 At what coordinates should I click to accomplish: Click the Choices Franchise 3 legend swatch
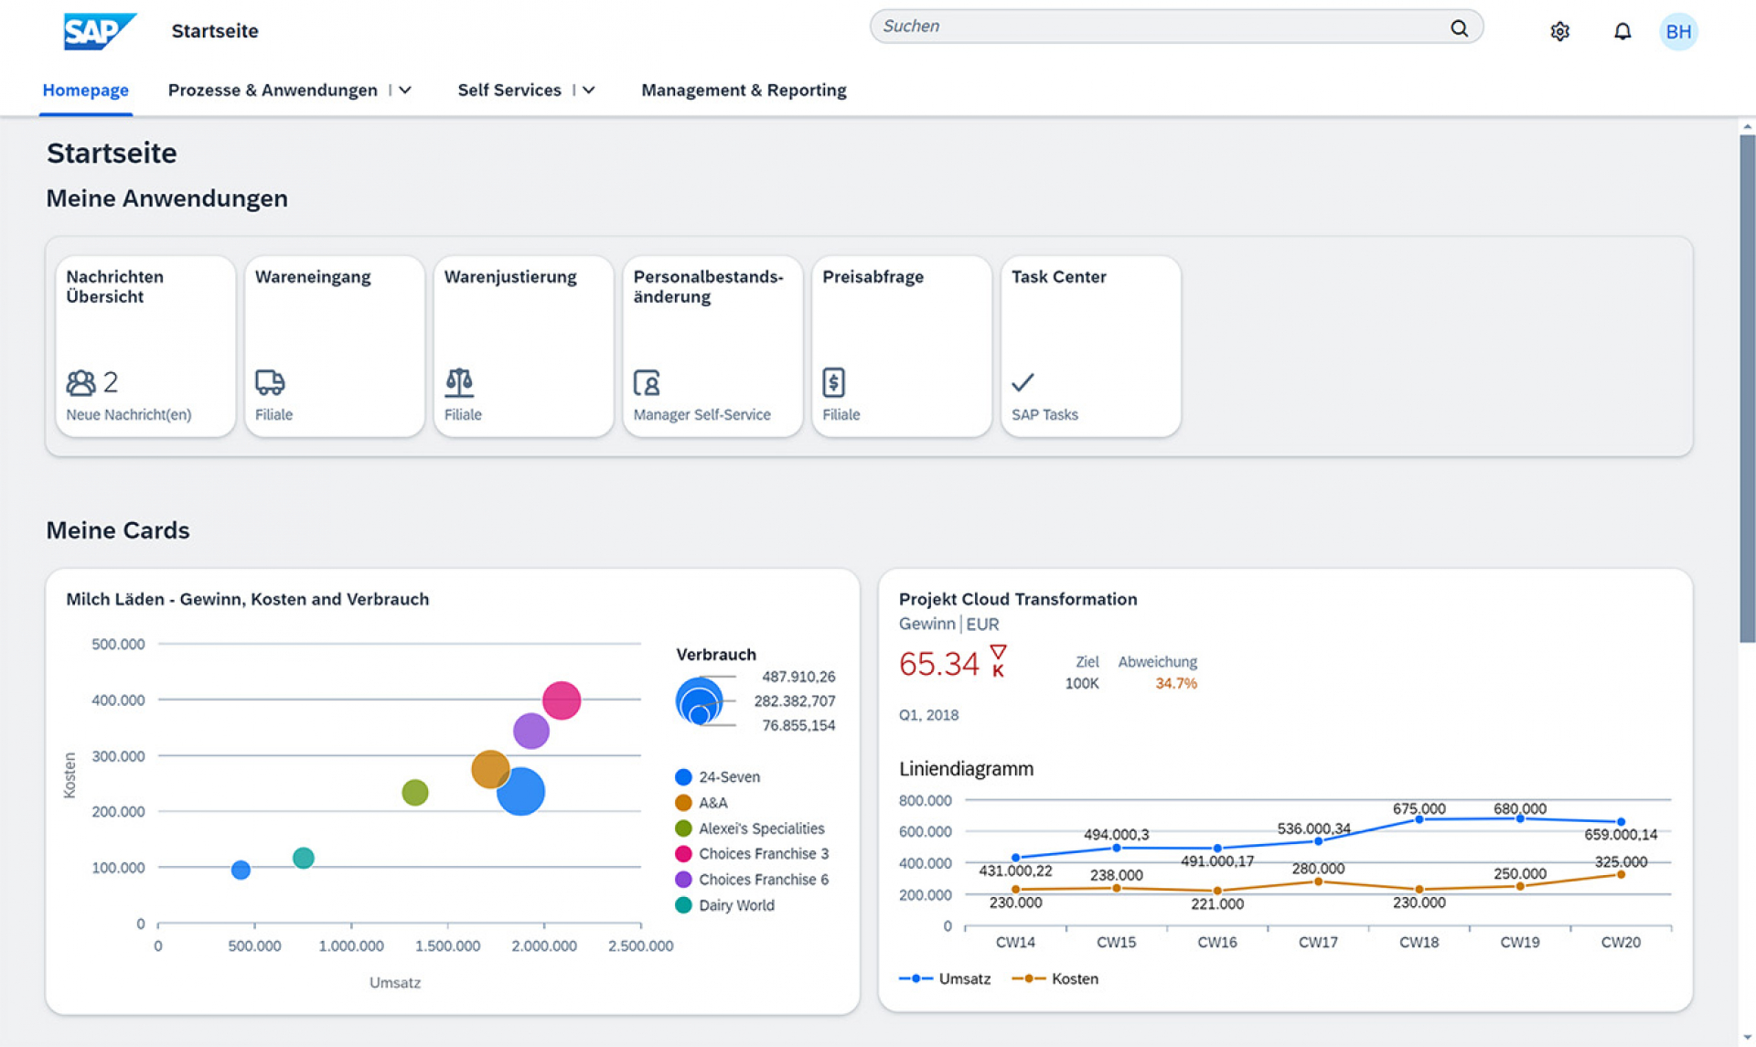click(x=683, y=854)
